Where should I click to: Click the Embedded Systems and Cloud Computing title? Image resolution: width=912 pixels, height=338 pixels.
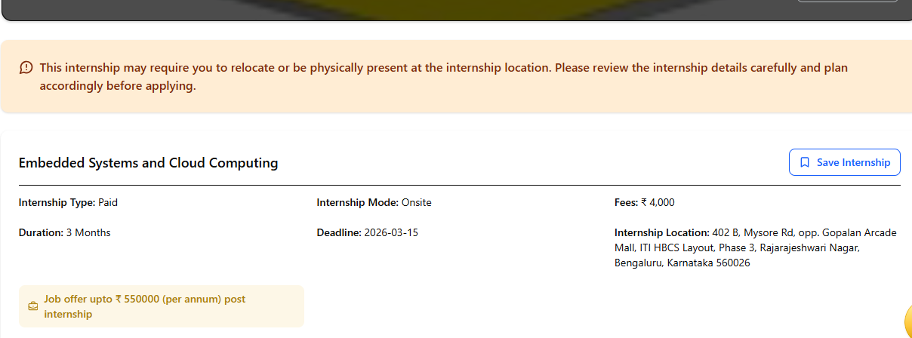point(148,163)
